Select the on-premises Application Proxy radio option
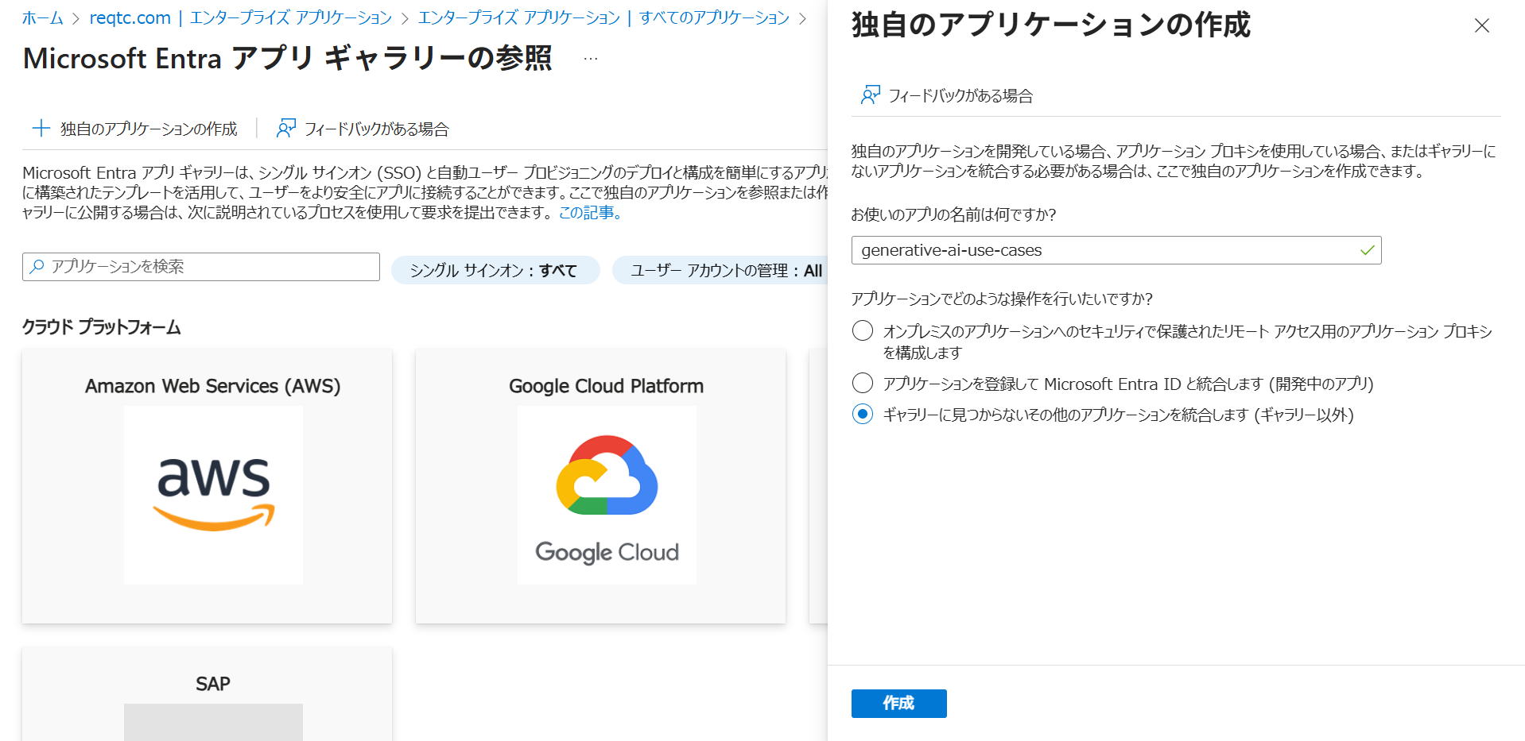The image size is (1525, 741). click(x=863, y=331)
